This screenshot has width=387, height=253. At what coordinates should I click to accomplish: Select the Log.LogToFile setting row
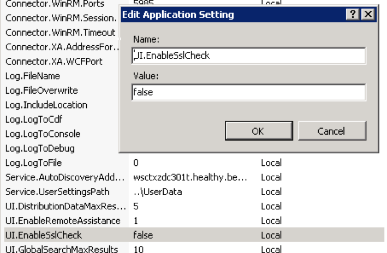click(x=33, y=162)
